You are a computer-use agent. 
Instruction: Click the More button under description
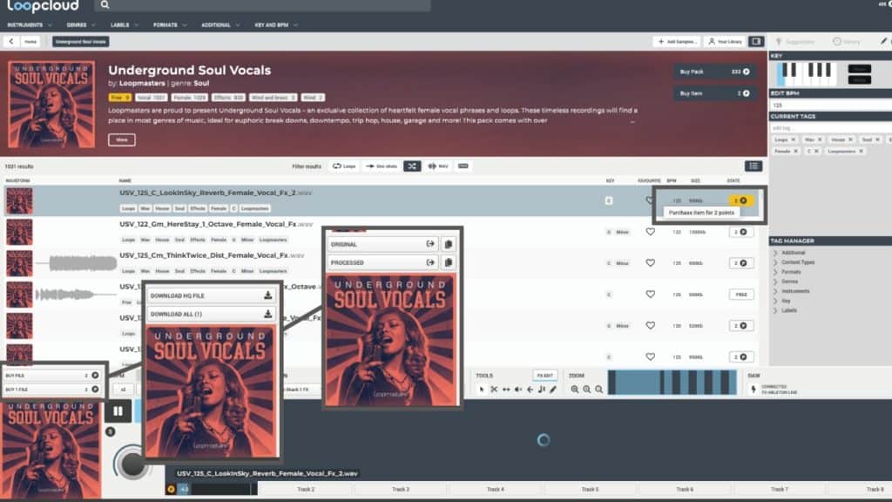121,139
